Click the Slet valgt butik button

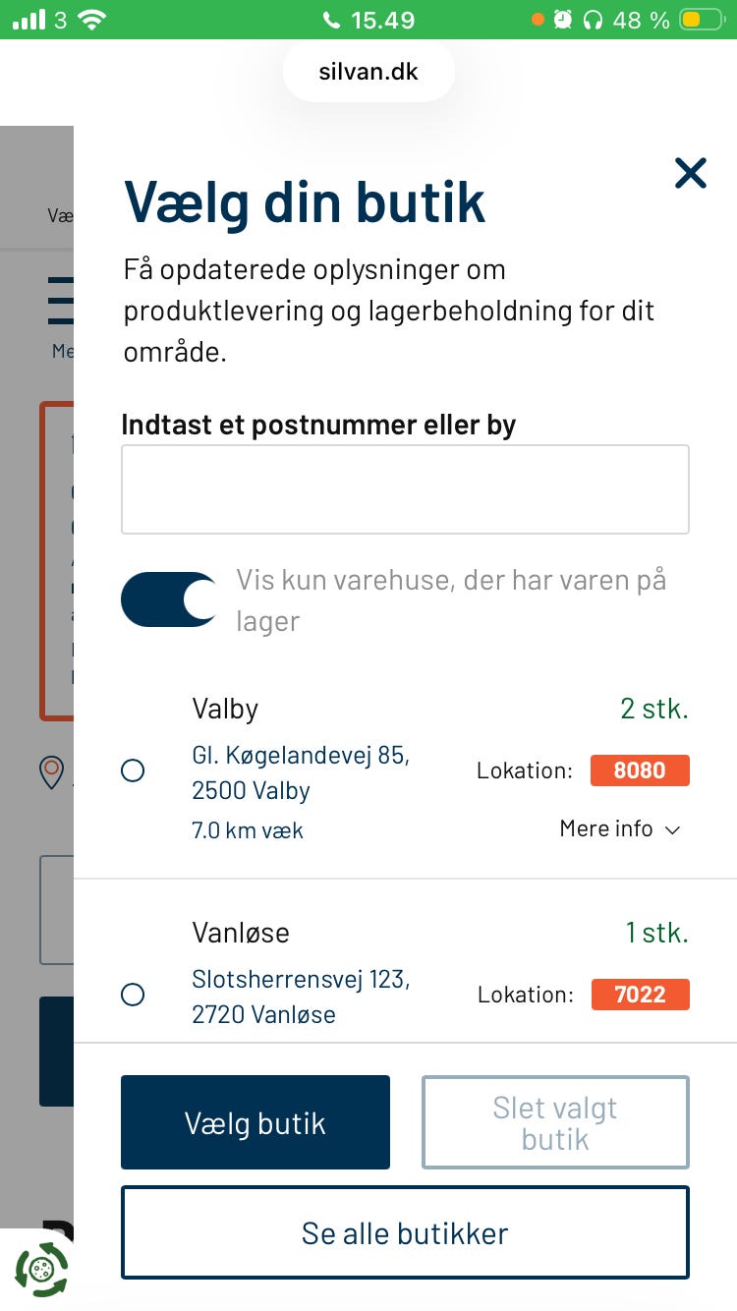click(555, 1122)
